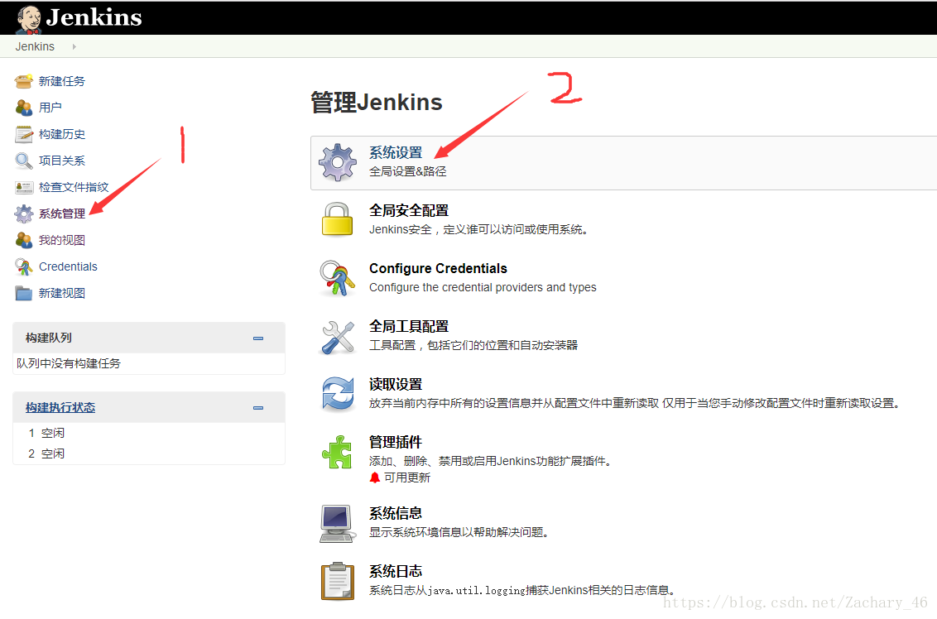Collapse the 构建执行状态 panel

click(258, 408)
